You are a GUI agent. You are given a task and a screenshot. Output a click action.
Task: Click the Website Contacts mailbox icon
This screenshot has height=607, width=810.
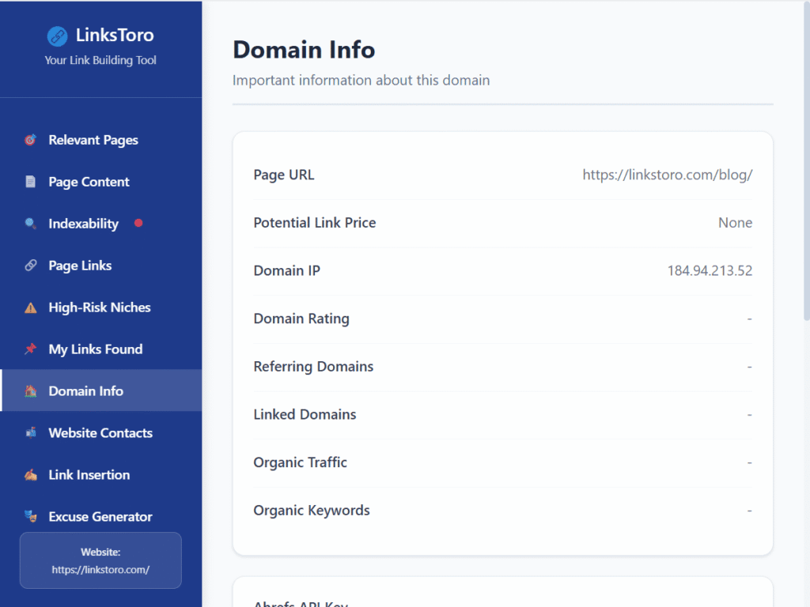(x=31, y=433)
